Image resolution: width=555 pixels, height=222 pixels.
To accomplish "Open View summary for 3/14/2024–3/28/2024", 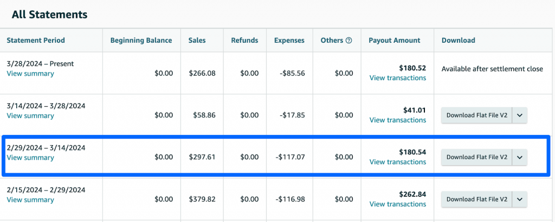I will [x=30, y=116].
